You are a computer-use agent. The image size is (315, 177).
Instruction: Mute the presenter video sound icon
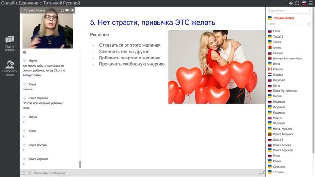72,10
